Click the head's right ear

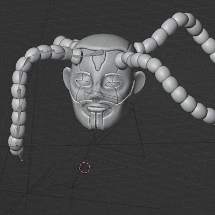pyautogui.click(x=139, y=82)
